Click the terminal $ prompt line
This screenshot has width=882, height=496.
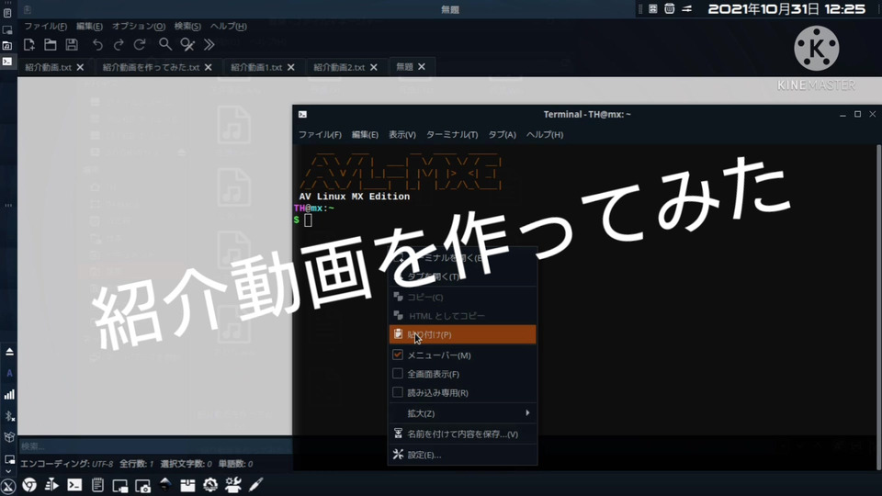click(302, 220)
